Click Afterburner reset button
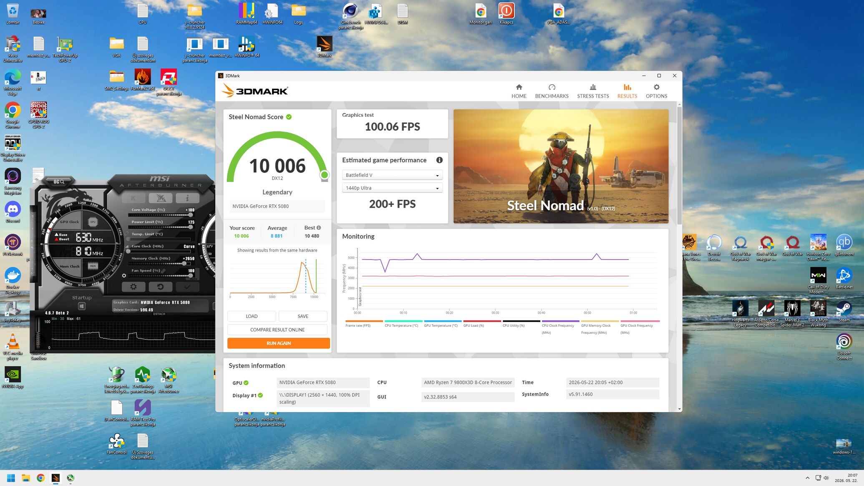Viewport: 864px width, 486px height. pos(160,287)
